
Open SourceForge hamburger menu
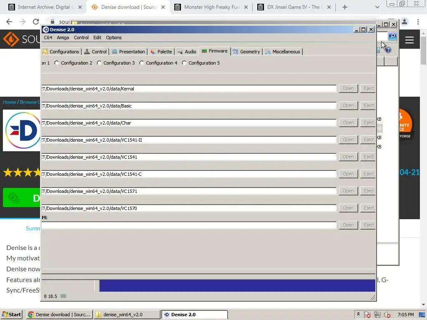(x=409, y=40)
